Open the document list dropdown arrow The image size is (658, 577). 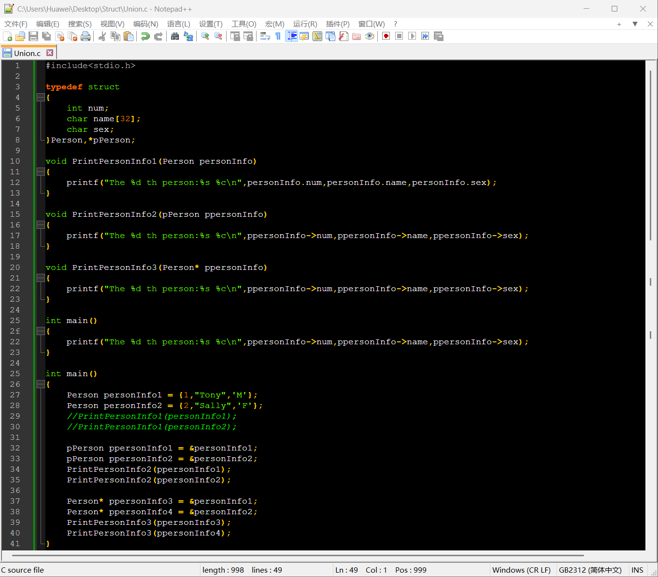click(x=635, y=24)
